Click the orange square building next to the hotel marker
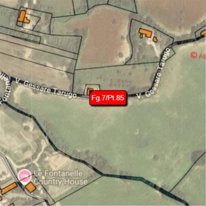 (30, 187)
